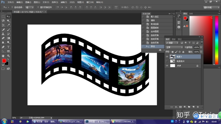Click the create new layer icon
Viewport: 221px width, 124px height.
tap(193, 107)
